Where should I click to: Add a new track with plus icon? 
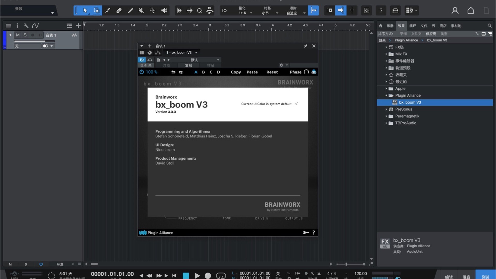coord(78,26)
